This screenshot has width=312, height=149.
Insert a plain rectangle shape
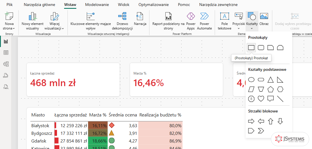[x=251, y=48]
